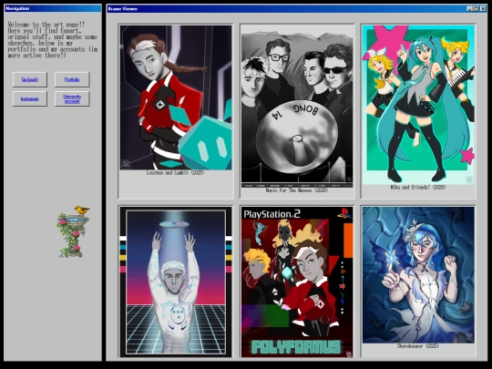Minimize the Frame Viewer window
This screenshot has height=369, width=492.
coord(470,9)
